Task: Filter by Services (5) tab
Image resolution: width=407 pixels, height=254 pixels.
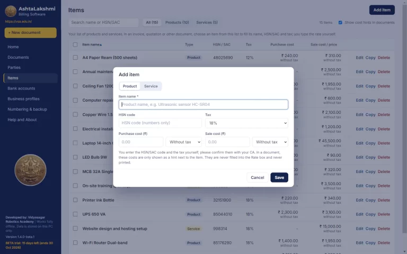Action: point(207,23)
